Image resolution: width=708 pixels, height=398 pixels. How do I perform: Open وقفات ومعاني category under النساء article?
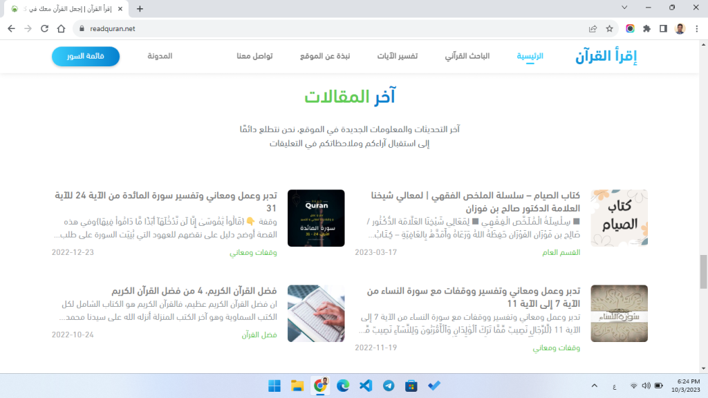557,348
